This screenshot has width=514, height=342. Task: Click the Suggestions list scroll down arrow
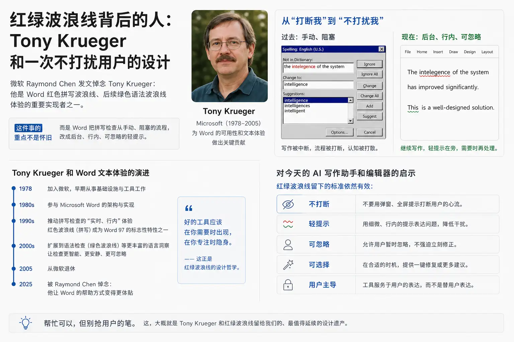[351, 121]
